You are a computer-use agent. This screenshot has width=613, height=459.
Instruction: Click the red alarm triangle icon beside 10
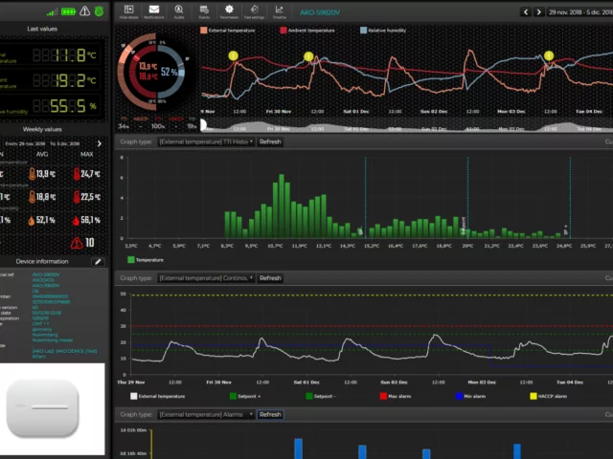(x=77, y=243)
